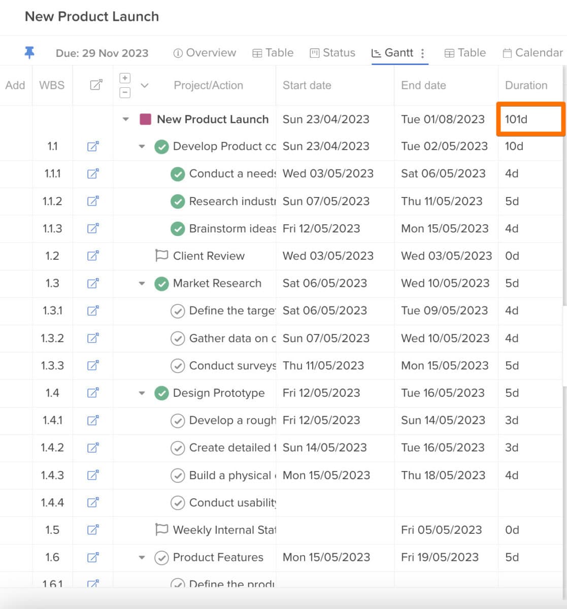
Task: Toggle completion check for Market Research
Action: coord(161,284)
